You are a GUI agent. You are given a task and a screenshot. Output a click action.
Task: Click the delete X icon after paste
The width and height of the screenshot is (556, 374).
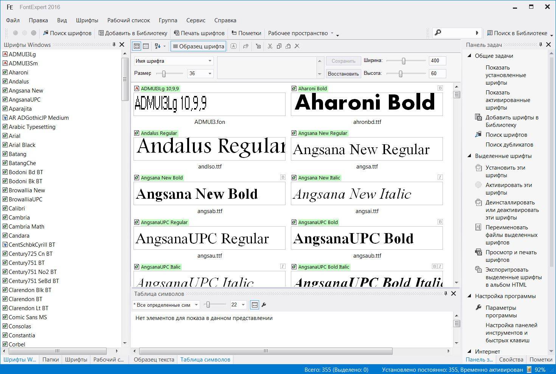297,46
